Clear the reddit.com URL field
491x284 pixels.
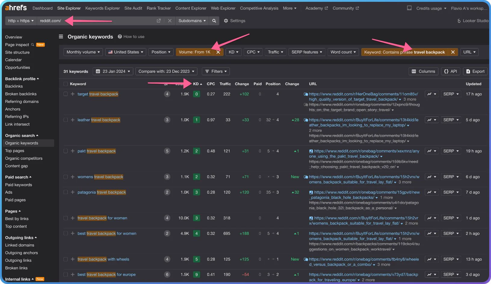pyautogui.click(x=170, y=21)
